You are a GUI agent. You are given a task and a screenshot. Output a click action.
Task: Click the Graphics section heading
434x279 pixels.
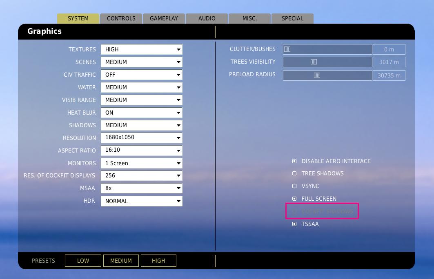tap(45, 31)
